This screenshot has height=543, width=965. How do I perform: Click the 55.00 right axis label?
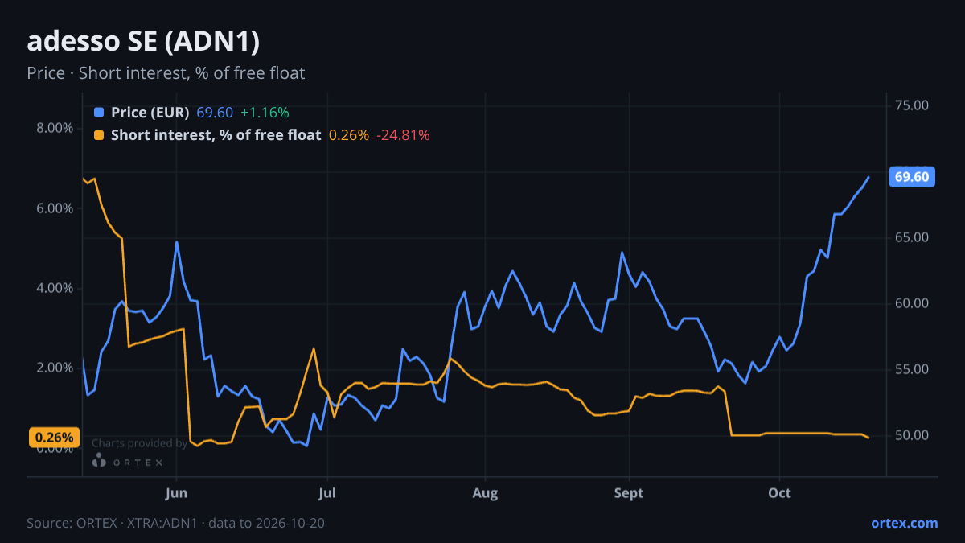coord(913,369)
